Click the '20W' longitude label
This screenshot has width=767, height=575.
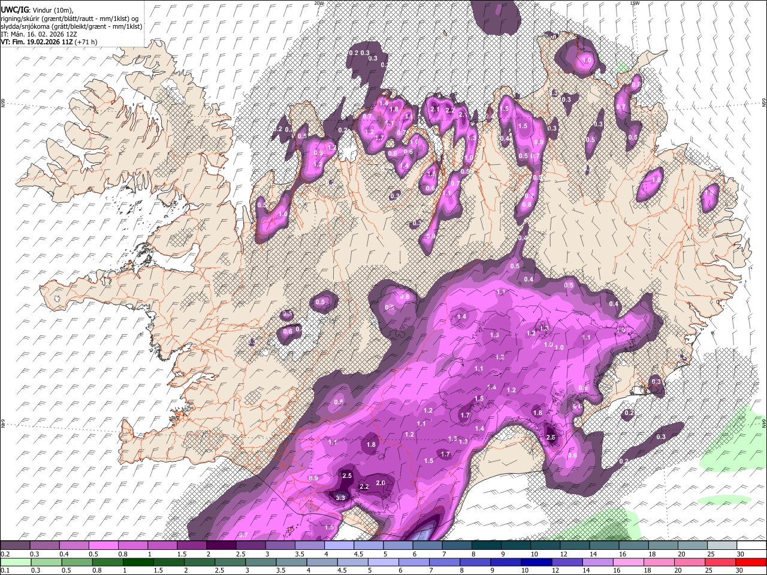pos(319,3)
